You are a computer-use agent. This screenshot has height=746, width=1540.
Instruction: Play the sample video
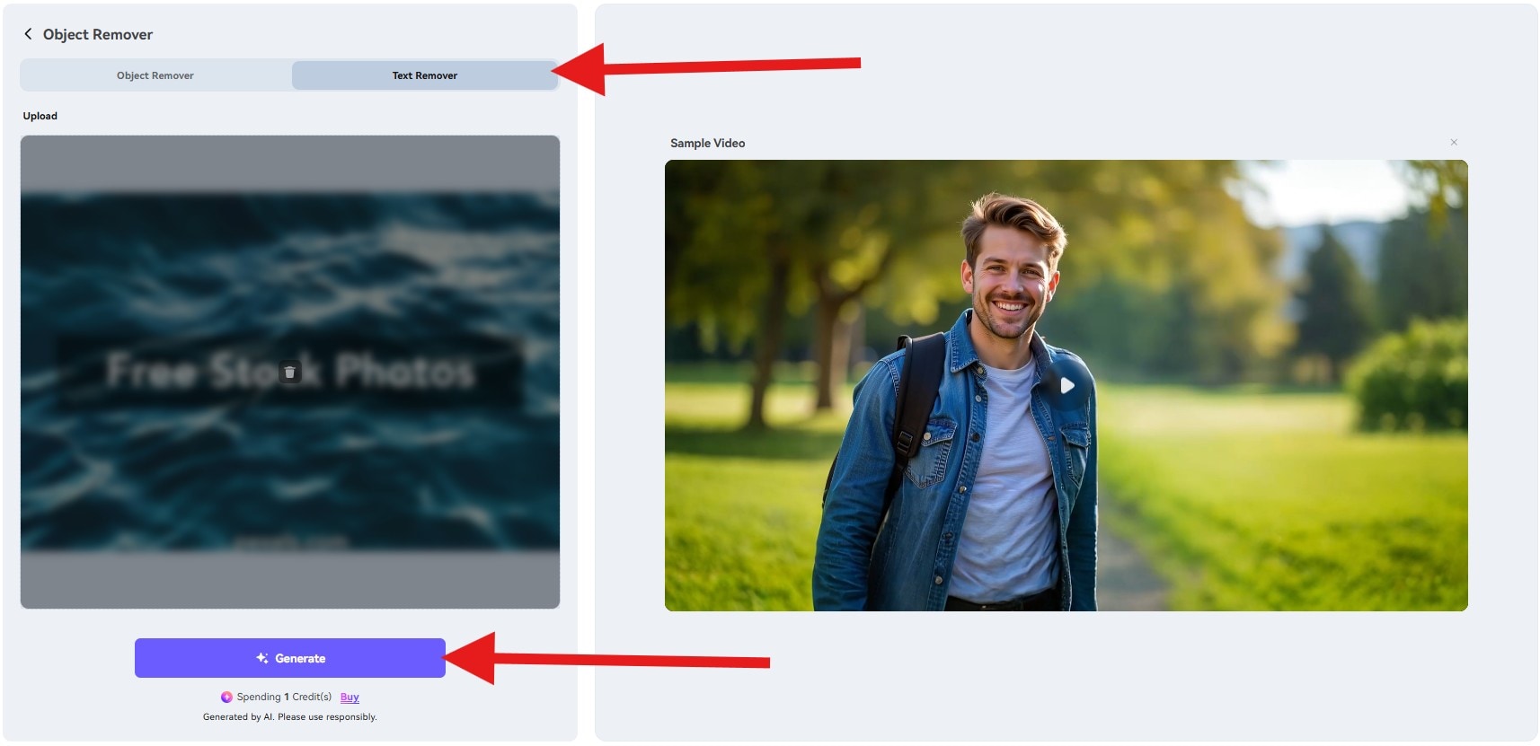[1066, 385]
